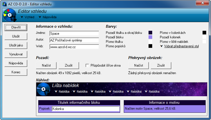Open the Vzhled menu
This screenshot has height=120, width=211.
28,17
